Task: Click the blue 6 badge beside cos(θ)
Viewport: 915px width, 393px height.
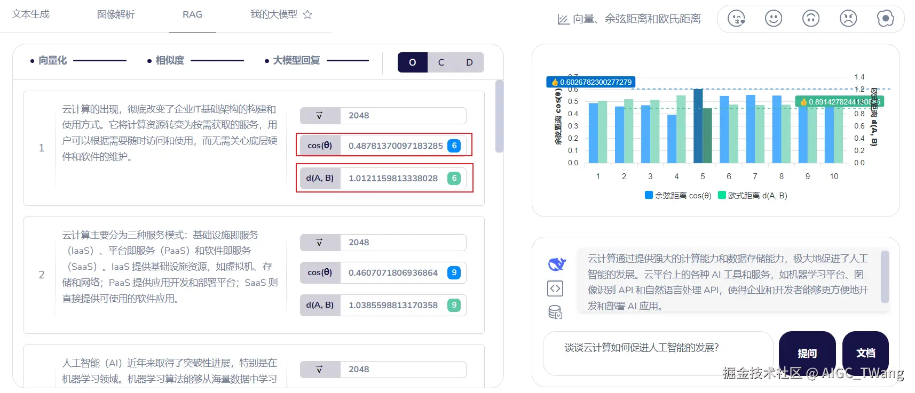Action: pyautogui.click(x=454, y=146)
